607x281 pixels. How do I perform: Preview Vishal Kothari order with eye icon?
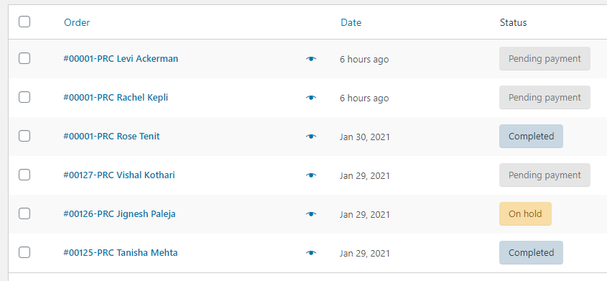(x=311, y=175)
